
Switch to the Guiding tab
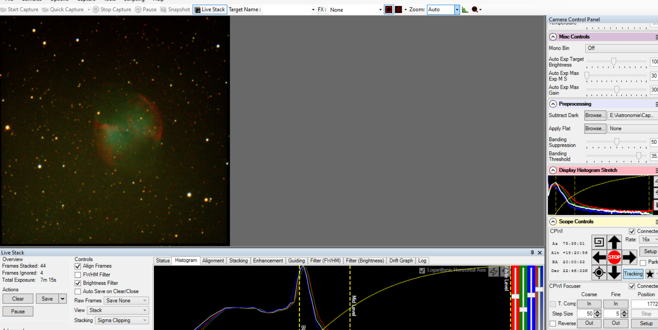click(296, 260)
